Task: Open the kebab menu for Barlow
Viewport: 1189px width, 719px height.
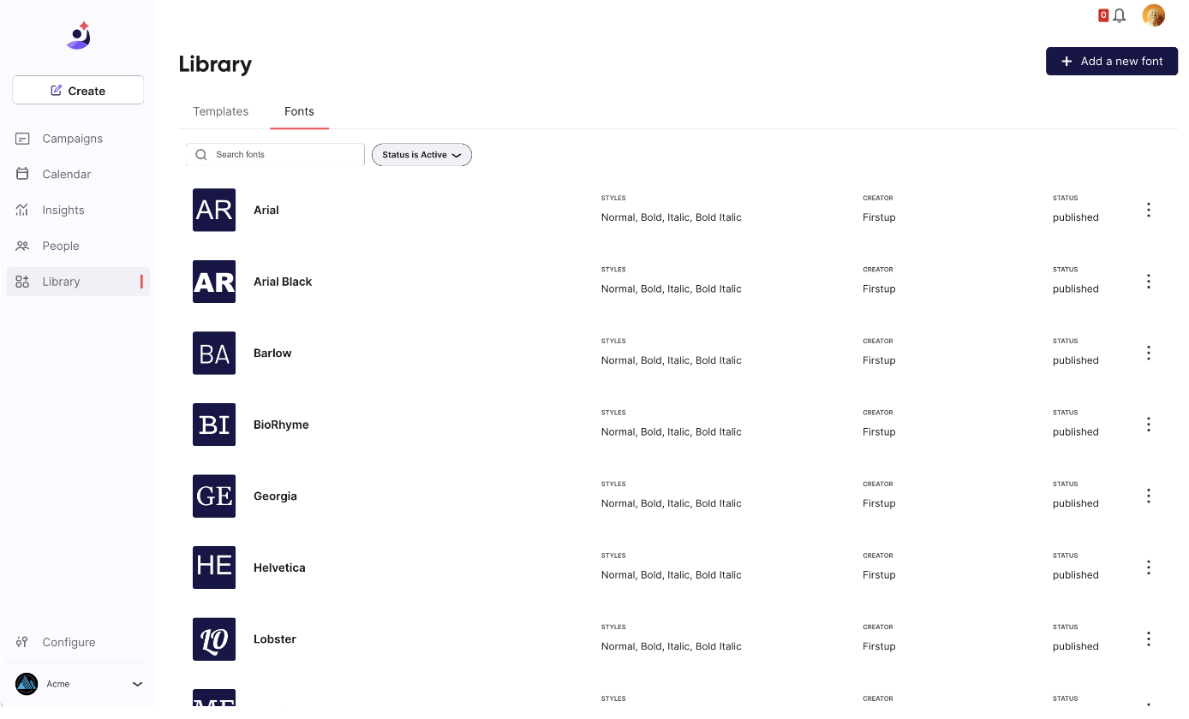Action: point(1149,353)
